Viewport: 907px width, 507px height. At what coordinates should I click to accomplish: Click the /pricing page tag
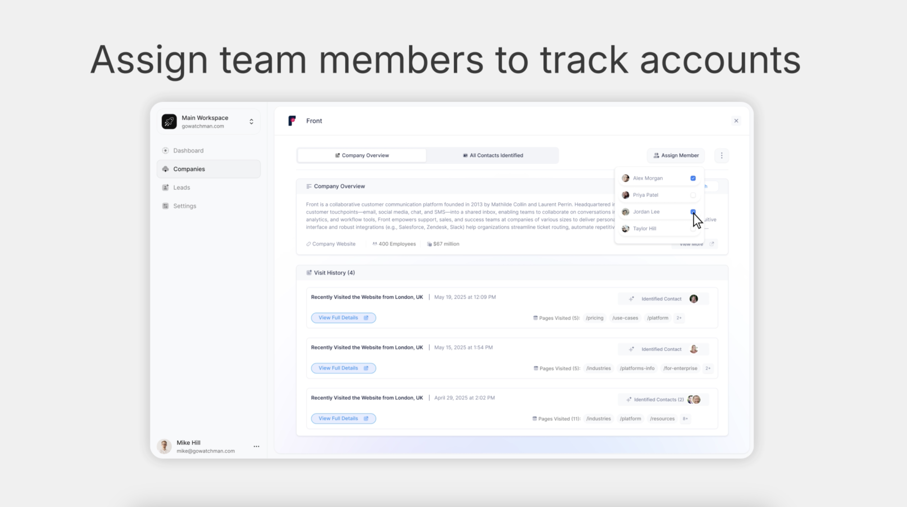coord(594,318)
